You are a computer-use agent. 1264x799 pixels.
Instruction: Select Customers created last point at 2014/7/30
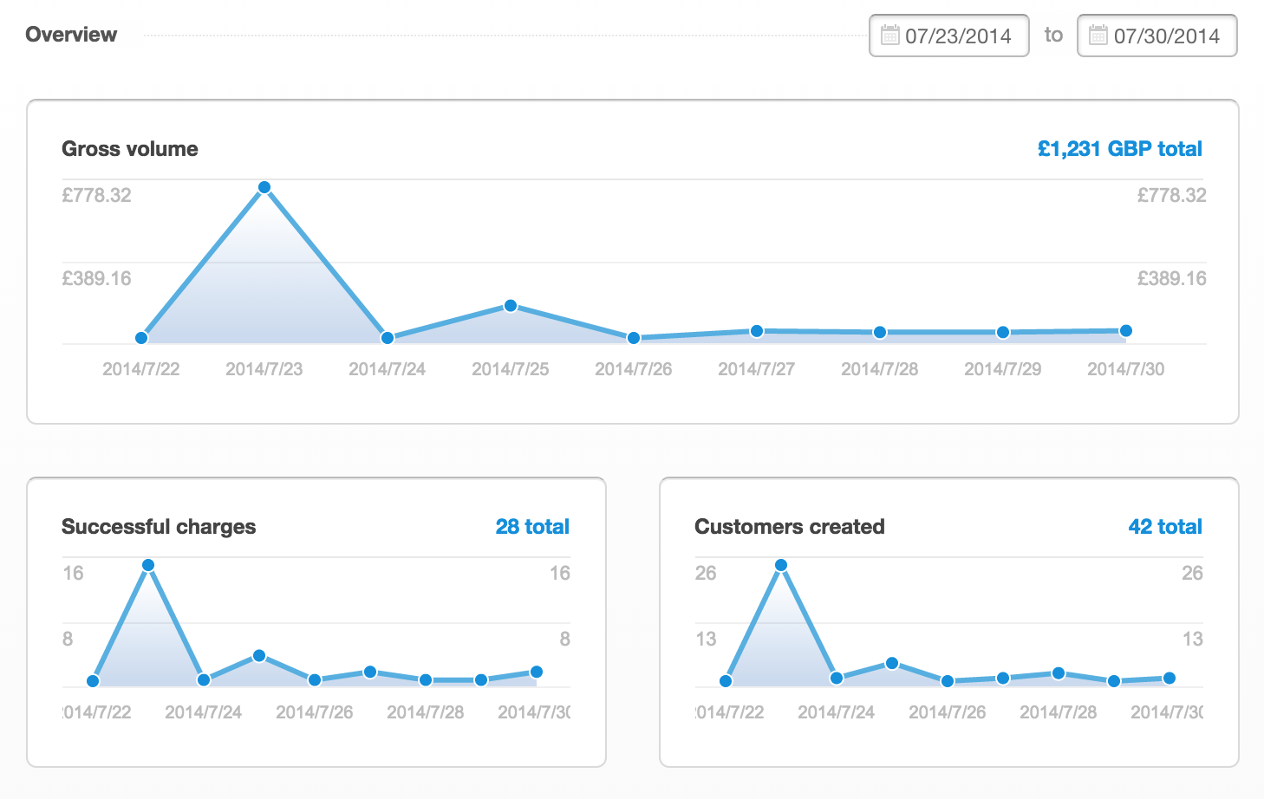pos(1170,679)
